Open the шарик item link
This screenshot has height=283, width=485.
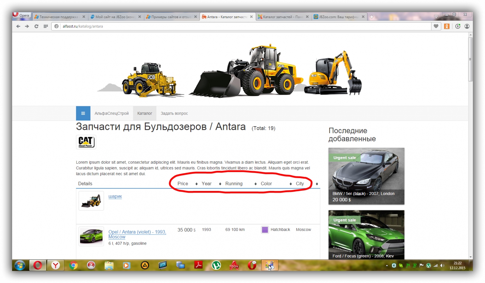pos(115,196)
